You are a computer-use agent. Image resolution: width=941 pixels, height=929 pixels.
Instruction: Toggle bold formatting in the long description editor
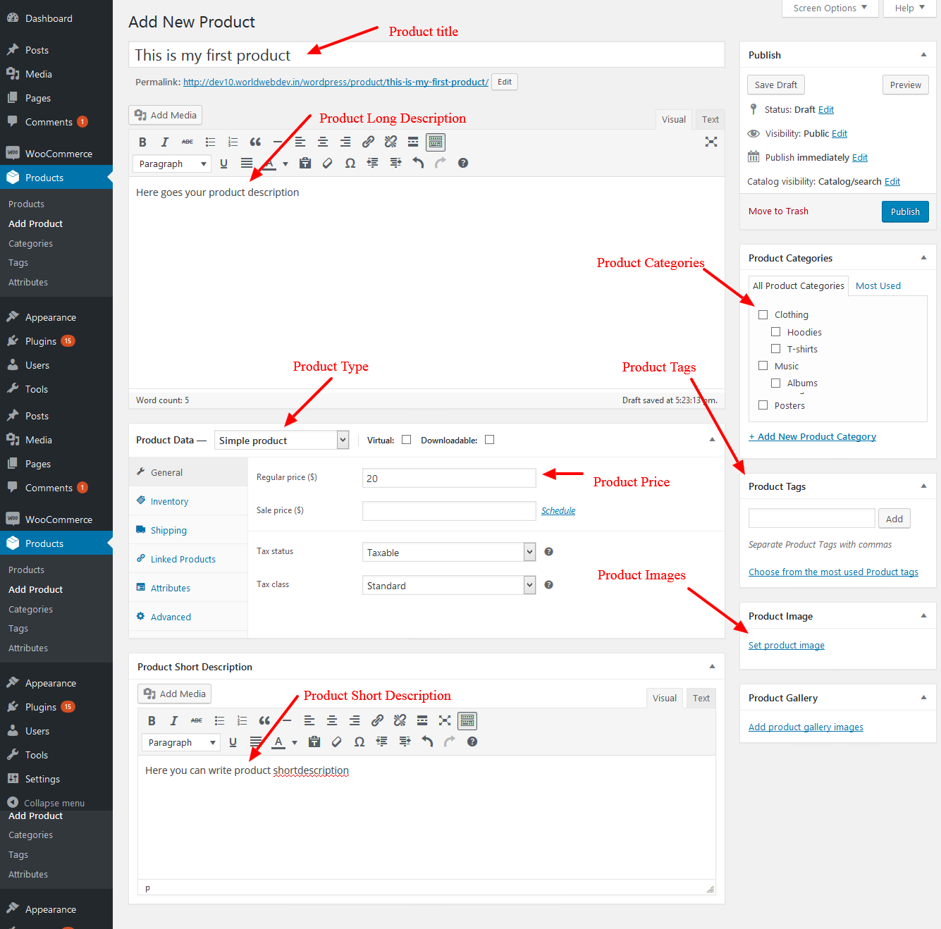coord(142,142)
